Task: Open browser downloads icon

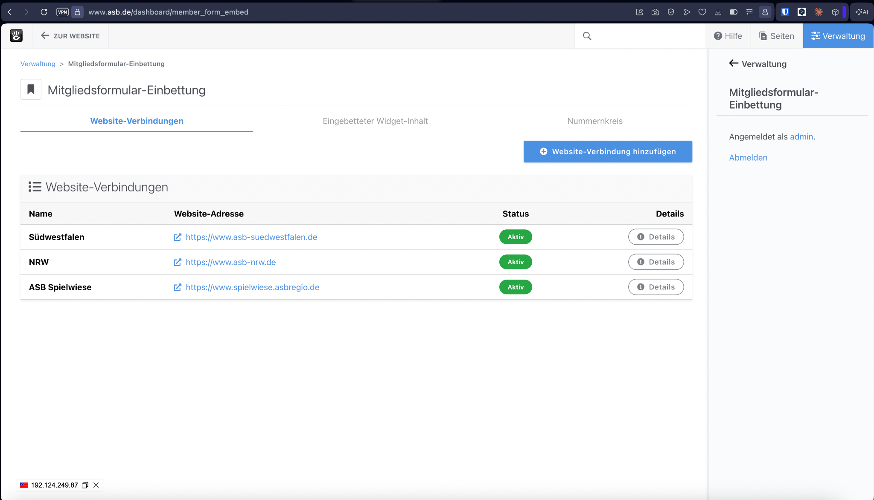Action: click(718, 12)
